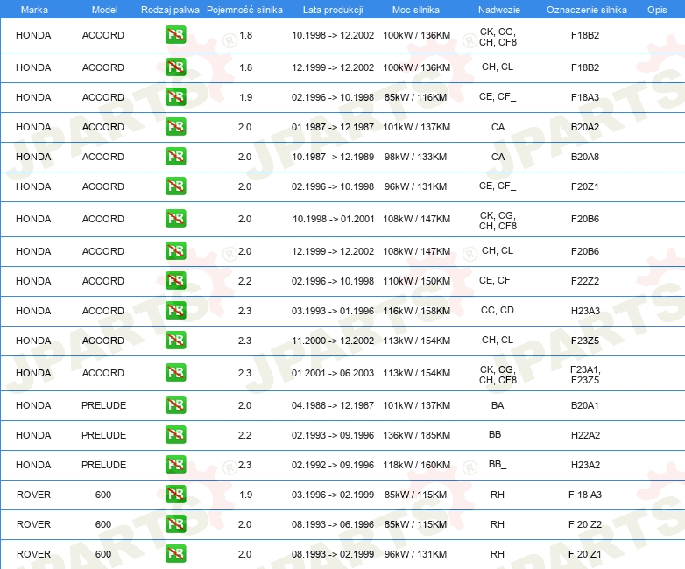Click the fuel icon in the Rover F 20 Z2 row

click(x=175, y=523)
